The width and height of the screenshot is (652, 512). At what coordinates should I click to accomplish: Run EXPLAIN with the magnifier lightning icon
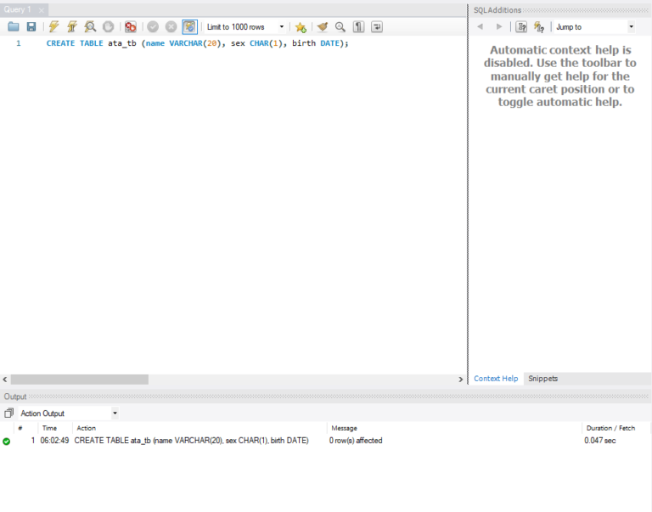(x=89, y=27)
